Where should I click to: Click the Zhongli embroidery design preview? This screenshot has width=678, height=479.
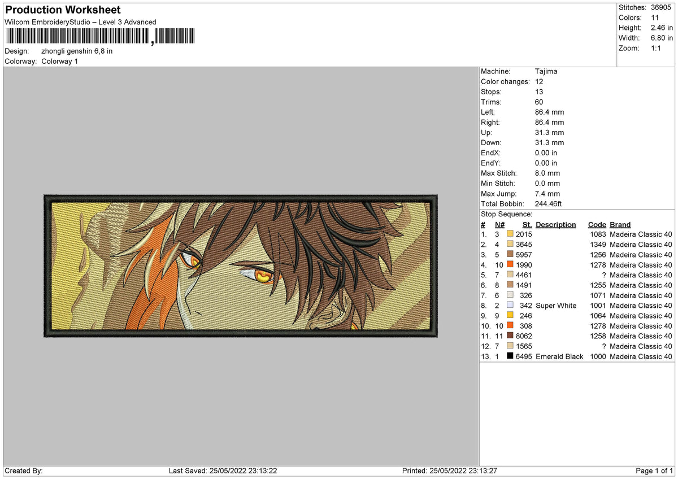point(241,266)
